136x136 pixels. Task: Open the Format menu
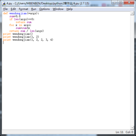23,9
